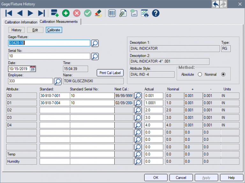Toggle the Calibrate mode button
The image size is (245, 183).
click(x=54, y=30)
